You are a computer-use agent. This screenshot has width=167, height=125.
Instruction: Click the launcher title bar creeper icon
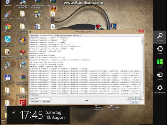[x=31, y=32]
